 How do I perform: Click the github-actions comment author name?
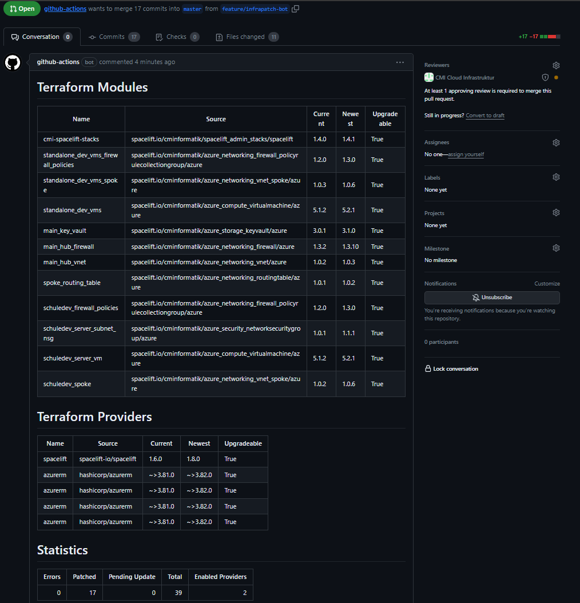click(58, 62)
